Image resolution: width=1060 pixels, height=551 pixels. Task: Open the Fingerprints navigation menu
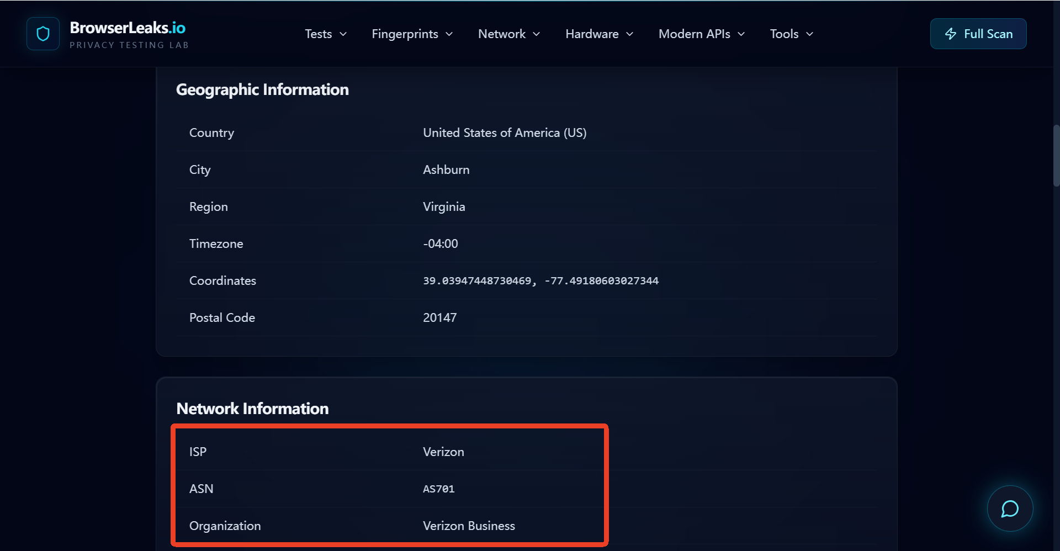[x=412, y=34]
